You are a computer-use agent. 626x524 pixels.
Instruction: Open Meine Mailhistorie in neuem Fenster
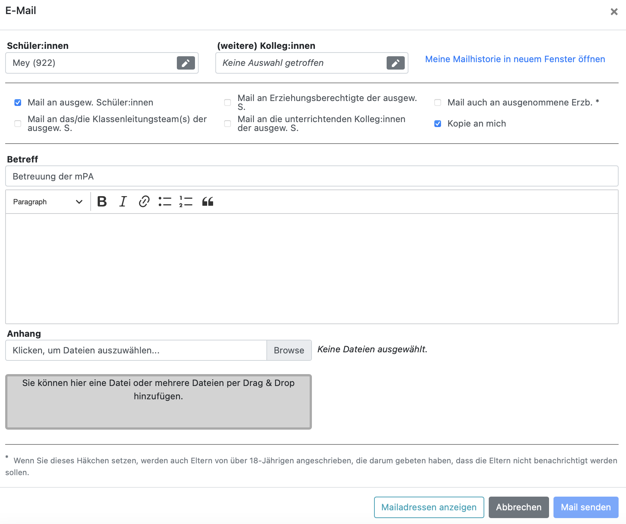click(515, 59)
